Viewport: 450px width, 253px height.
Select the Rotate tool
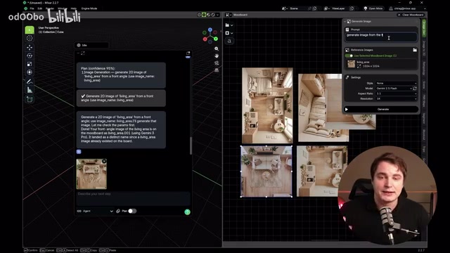[x=30, y=56]
